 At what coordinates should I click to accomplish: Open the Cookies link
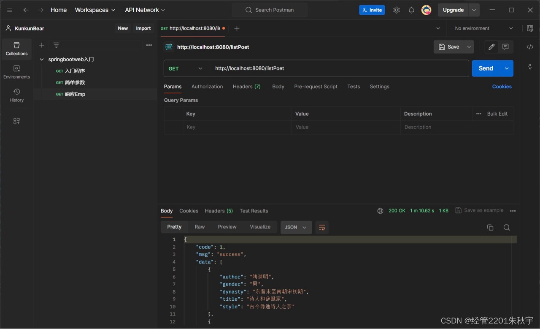502,87
